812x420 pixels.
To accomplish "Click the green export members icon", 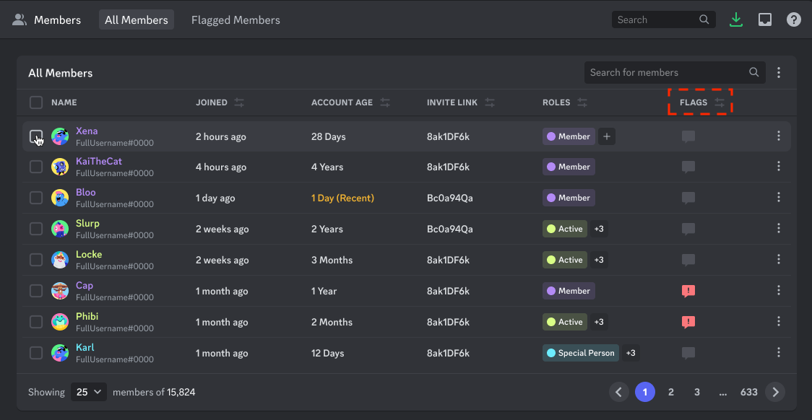I will 736,19.
